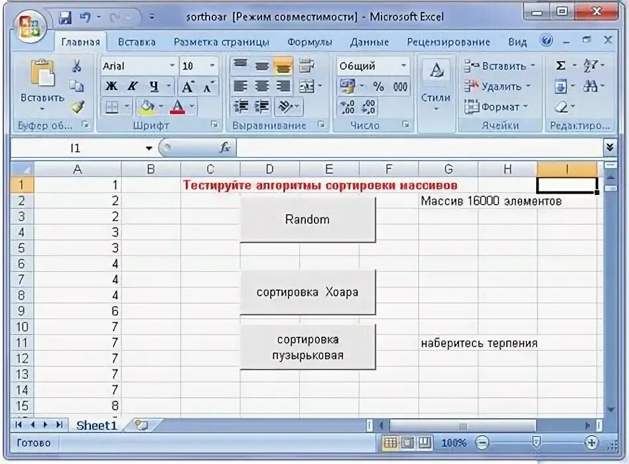Toggle underline Ч formatting

pyautogui.click(x=154, y=86)
